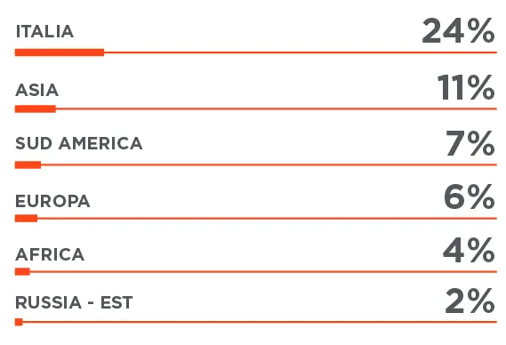Click the ASIA label

pyautogui.click(x=36, y=90)
